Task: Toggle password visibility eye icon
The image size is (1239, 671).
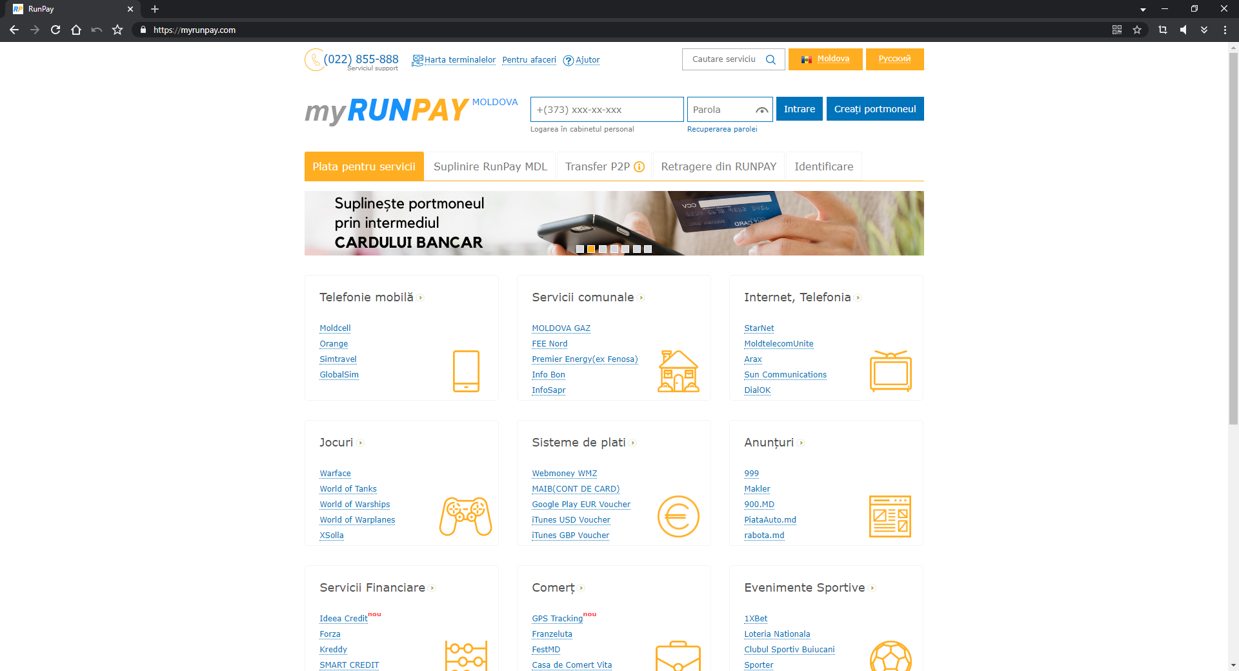Action: 762,110
